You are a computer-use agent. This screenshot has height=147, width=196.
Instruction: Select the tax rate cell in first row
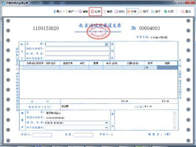[x=151, y=67]
